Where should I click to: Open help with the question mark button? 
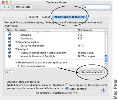[103, 90]
